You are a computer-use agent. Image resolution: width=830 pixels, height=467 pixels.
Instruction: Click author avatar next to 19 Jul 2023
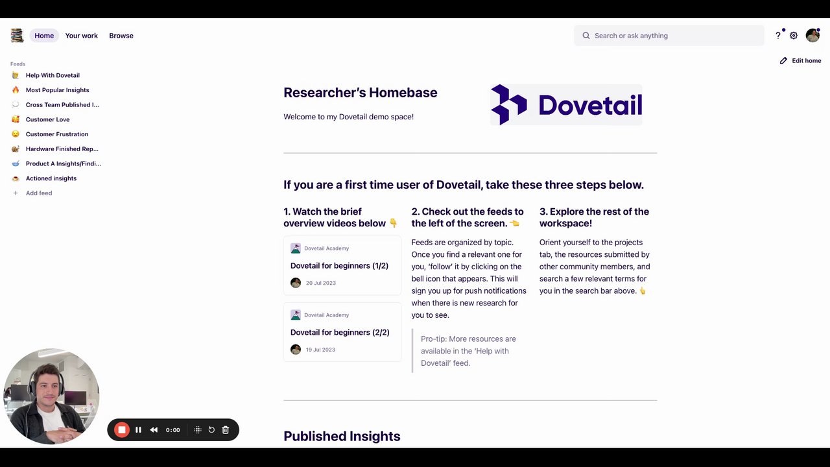tap(296, 350)
